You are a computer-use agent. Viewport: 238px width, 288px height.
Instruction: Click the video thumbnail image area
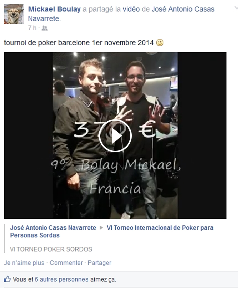pos(115,135)
